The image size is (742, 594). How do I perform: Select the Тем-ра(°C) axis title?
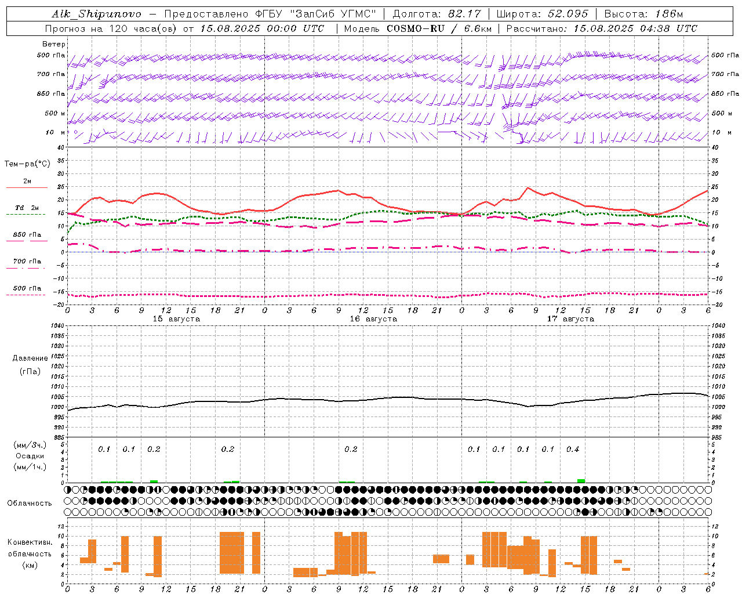pos(27,164)
